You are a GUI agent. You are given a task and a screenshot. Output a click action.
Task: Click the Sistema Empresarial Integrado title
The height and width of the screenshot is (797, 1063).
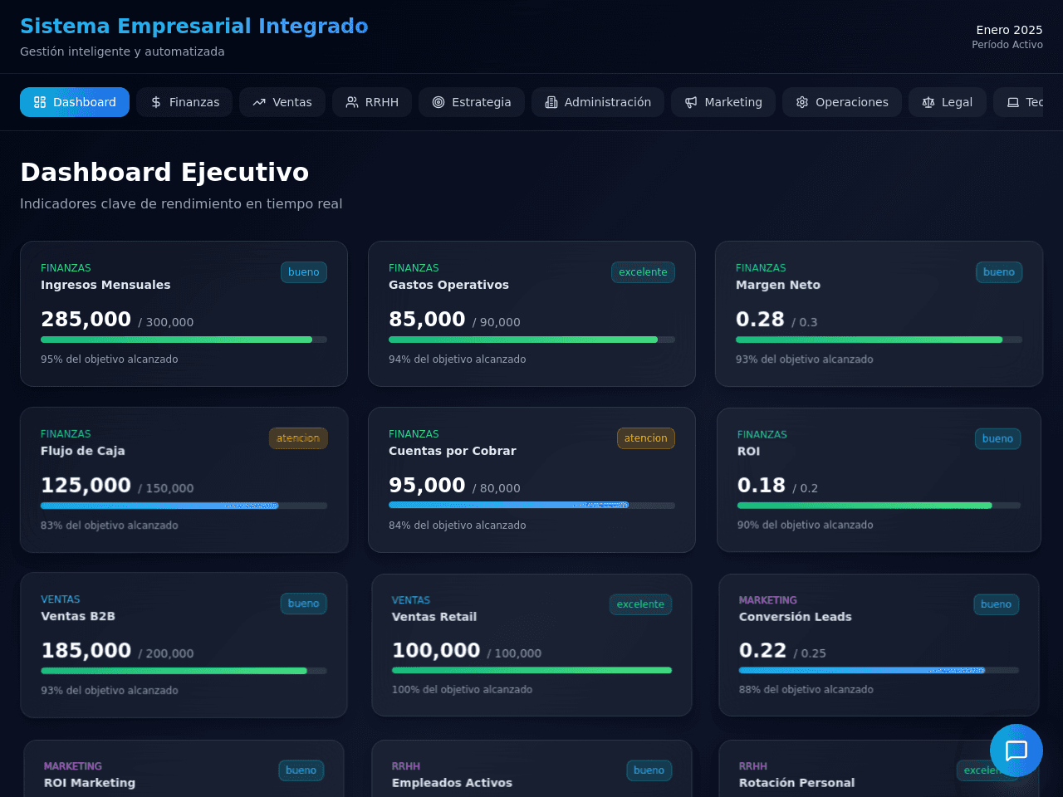click(194, 27)
